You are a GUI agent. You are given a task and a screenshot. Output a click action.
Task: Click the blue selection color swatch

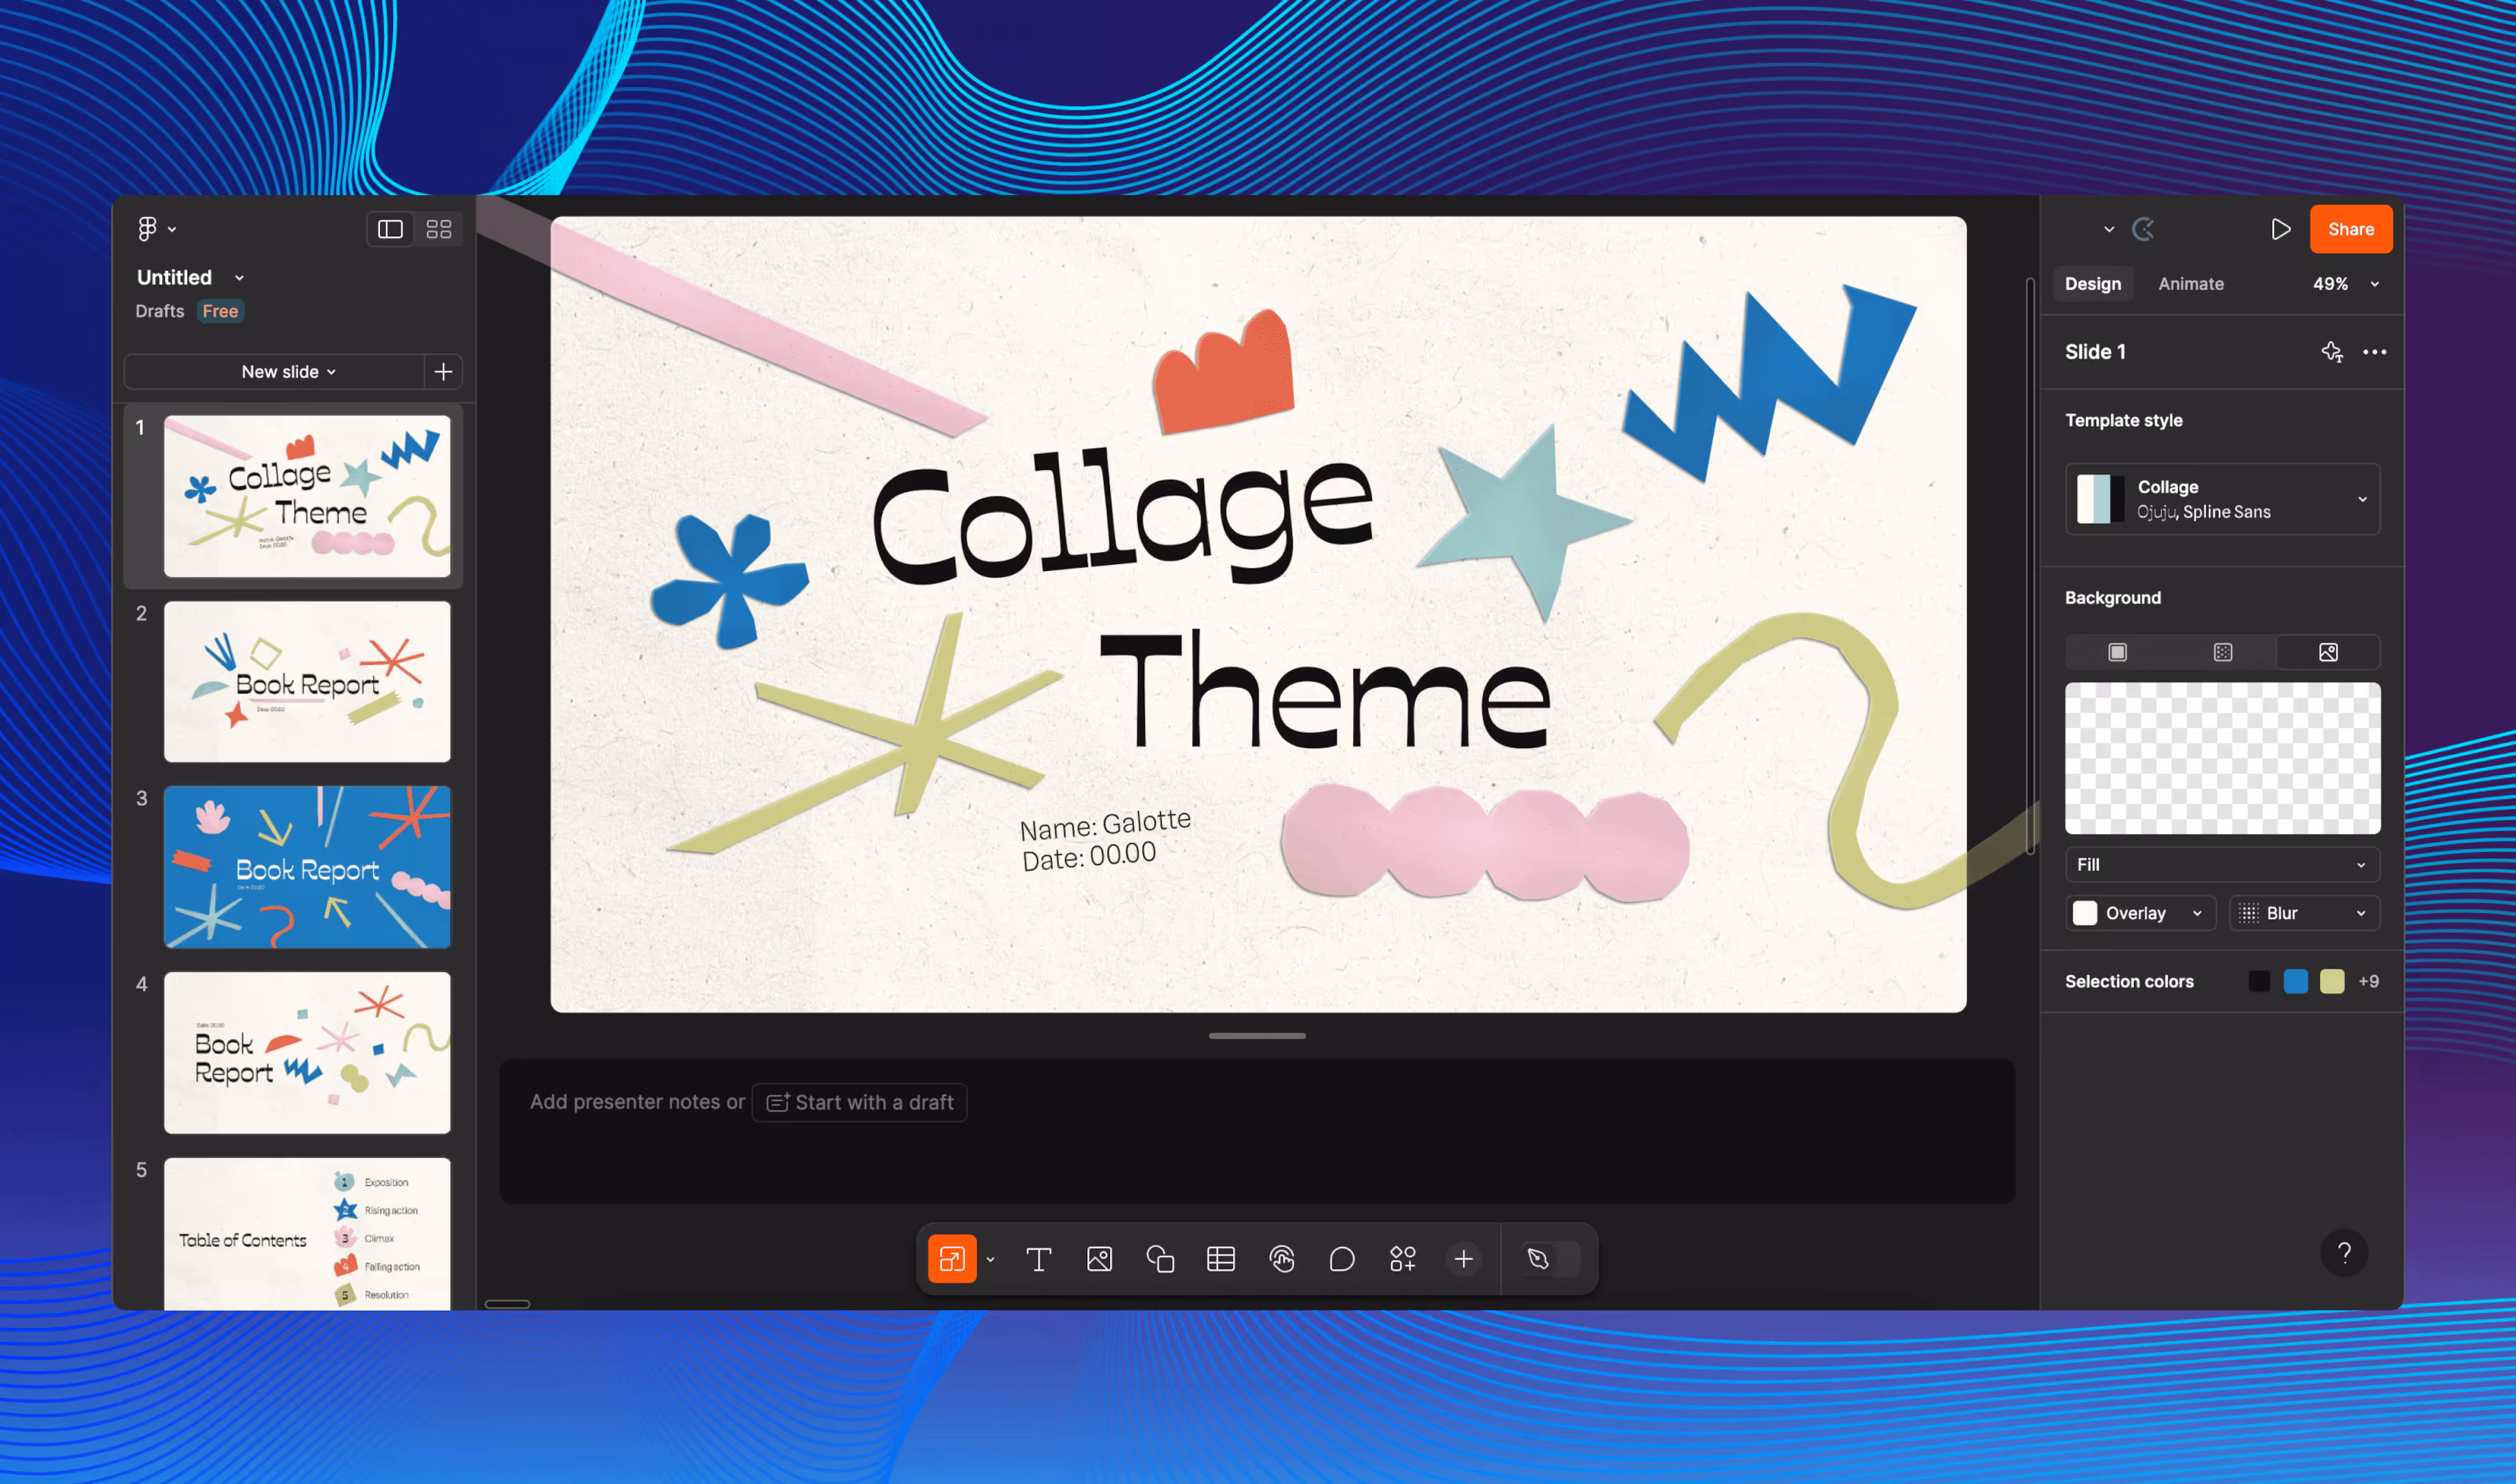click(x=2295, y=981)
